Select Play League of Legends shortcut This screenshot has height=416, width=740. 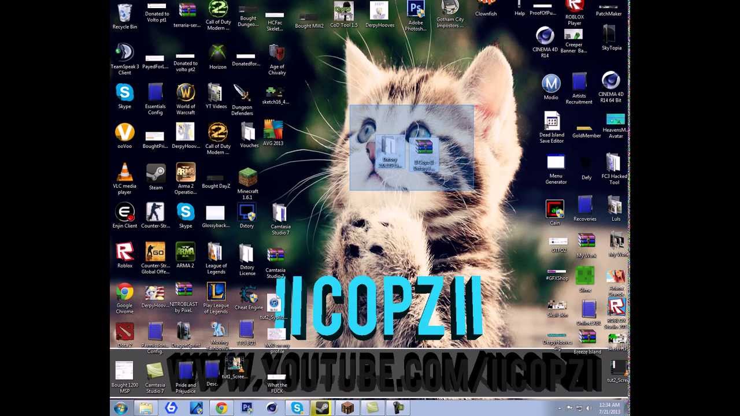tap(216, 298)
